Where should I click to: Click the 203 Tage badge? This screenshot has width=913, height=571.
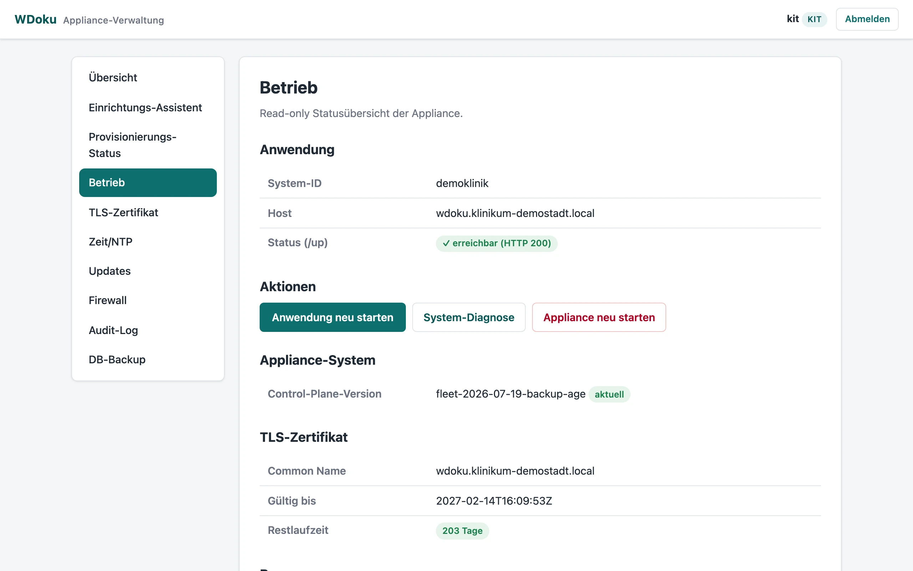[x=462, y=531]
